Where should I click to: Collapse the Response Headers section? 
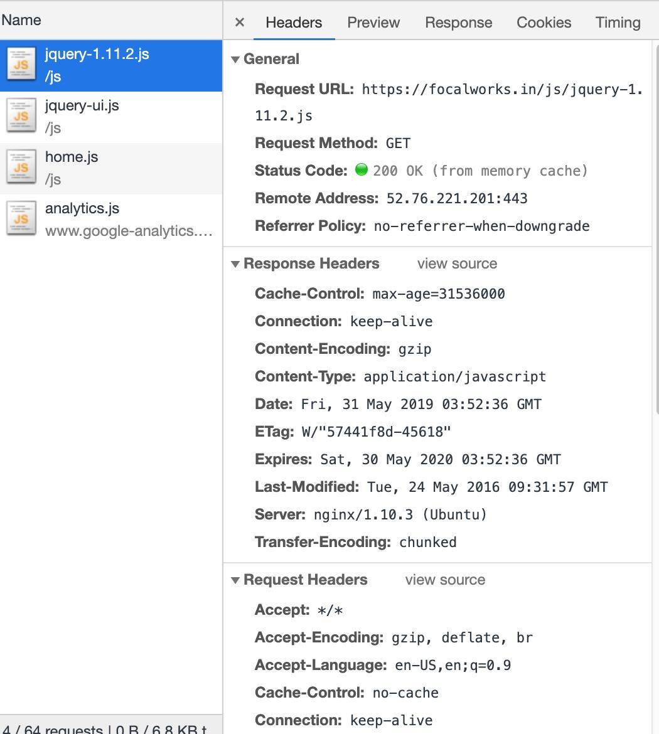pyautogui.click(x=236, y=264)
